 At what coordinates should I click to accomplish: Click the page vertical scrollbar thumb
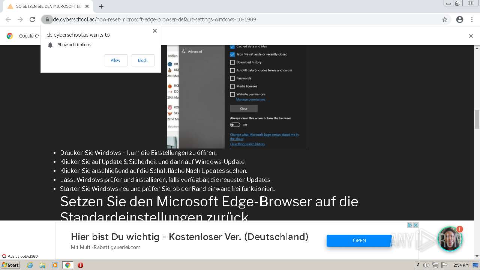tap(477, 119)
